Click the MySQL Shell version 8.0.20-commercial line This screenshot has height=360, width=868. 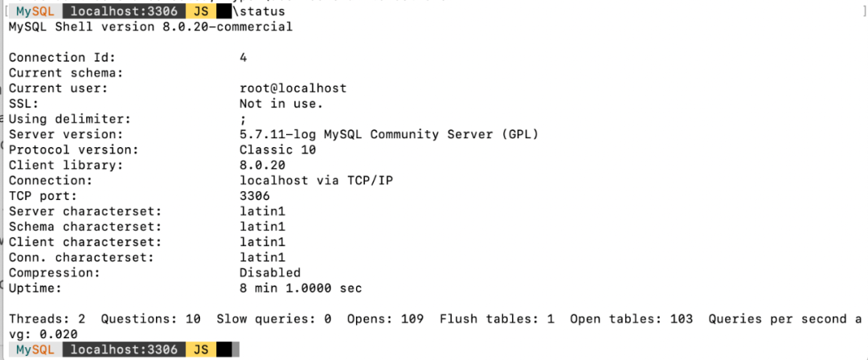[x=150, y=27]
